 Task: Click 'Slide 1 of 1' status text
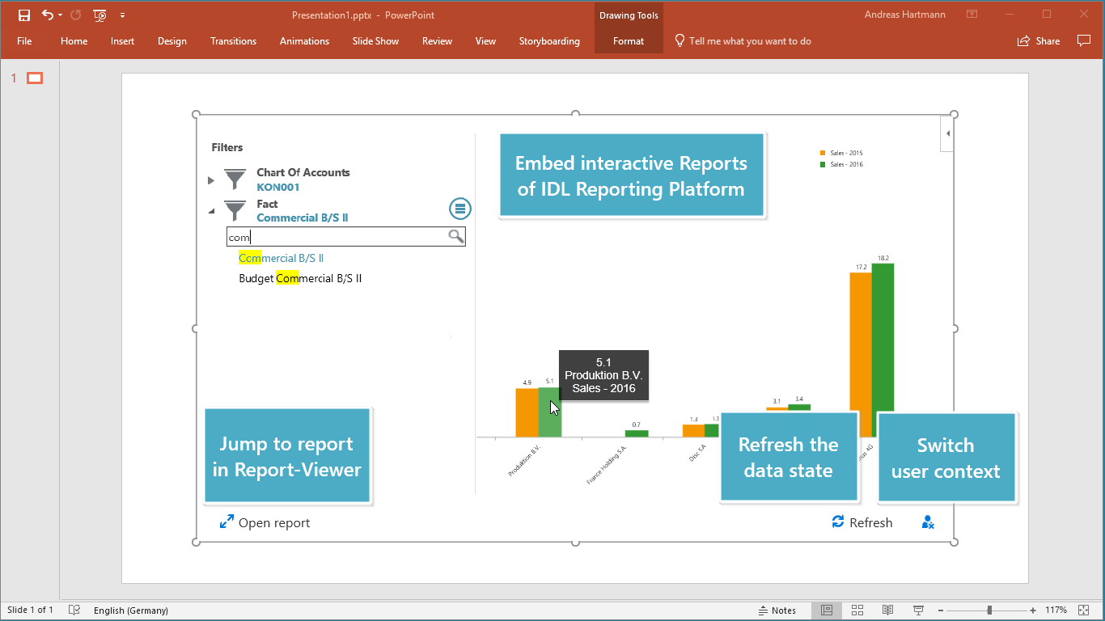point(31,610)
